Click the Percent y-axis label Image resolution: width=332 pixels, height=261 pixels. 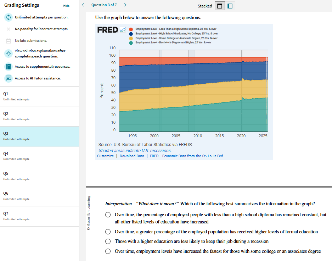point(102,91)
